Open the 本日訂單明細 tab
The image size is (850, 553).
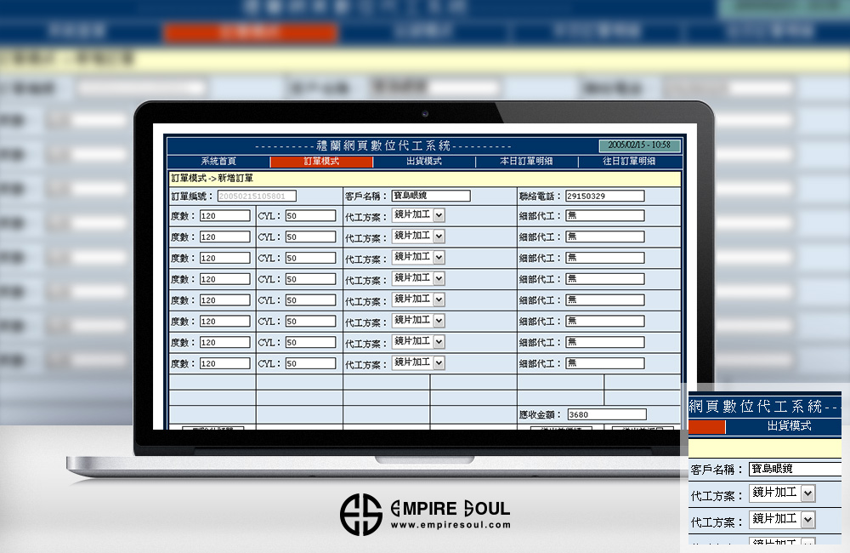[527, 162]
